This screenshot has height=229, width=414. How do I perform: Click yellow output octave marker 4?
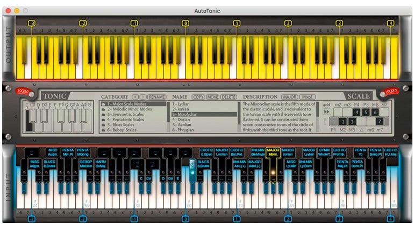[x=390, y=23]
